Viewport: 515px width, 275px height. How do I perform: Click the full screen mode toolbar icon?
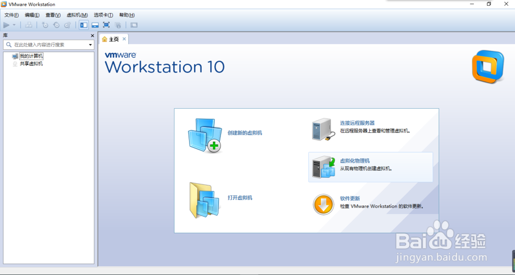click(106, 25)
